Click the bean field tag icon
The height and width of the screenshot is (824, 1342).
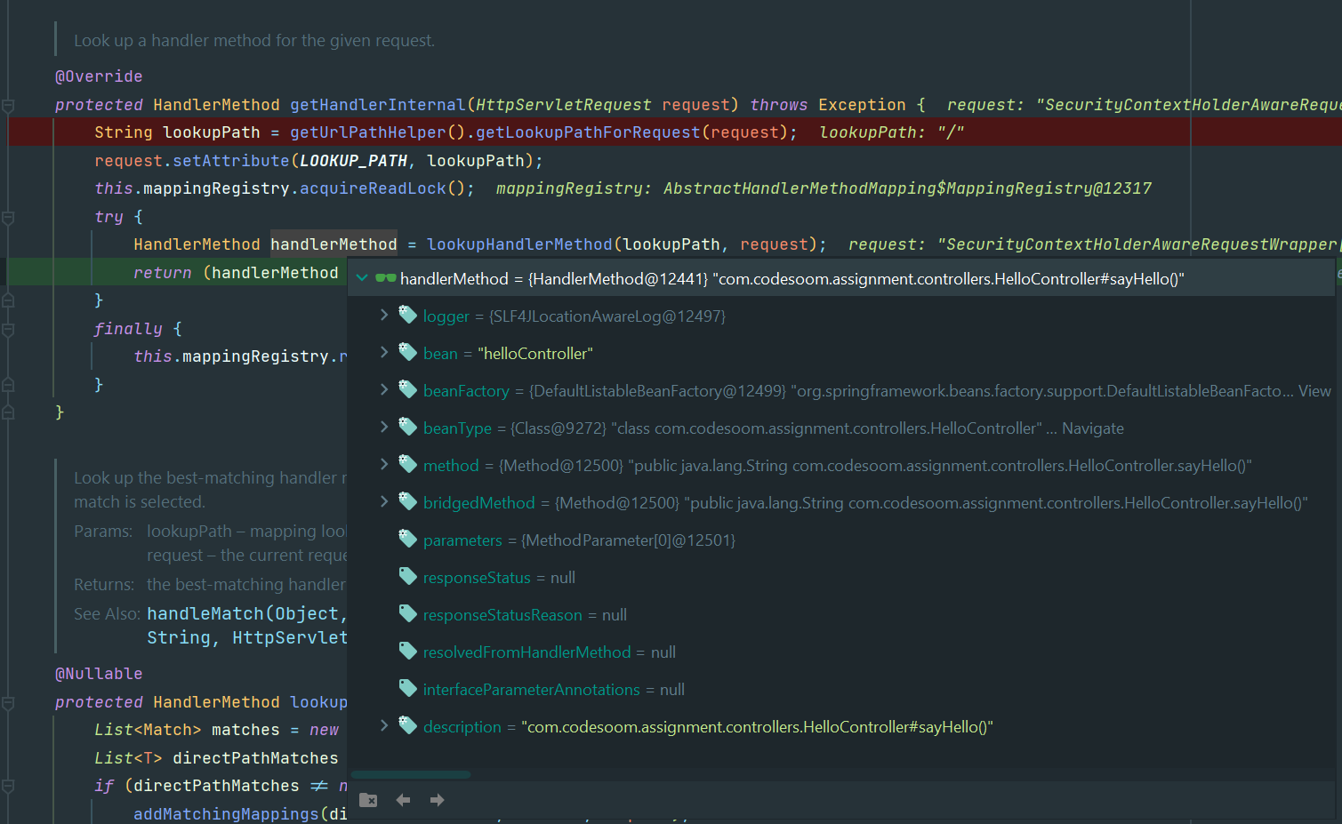tap(408, 352)
